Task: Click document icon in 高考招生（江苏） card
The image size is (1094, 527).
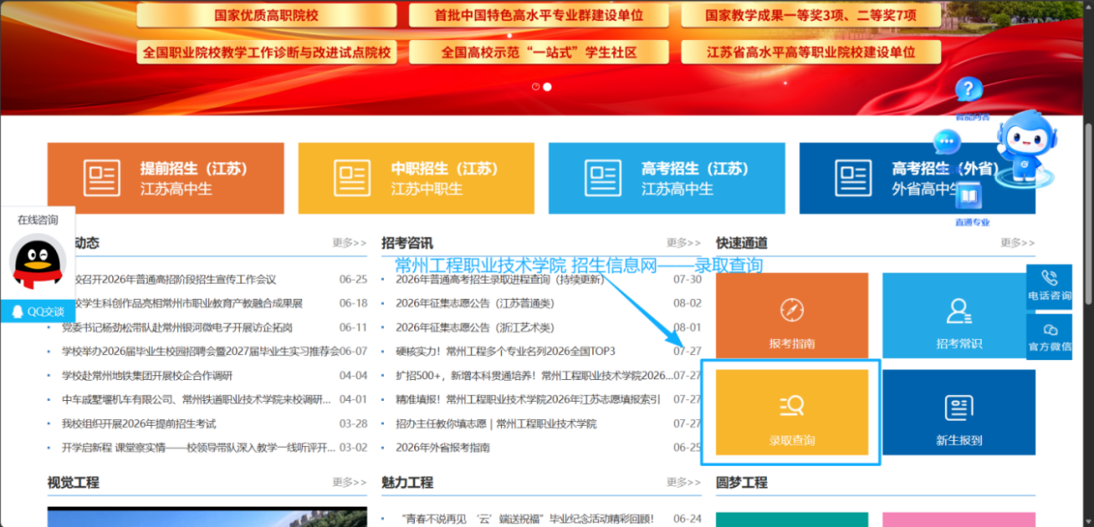Action: (603, 178)
